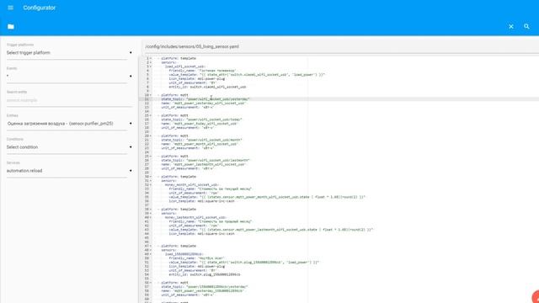Click line 54 entity_id switch.plug entry

tap(205, 274)
